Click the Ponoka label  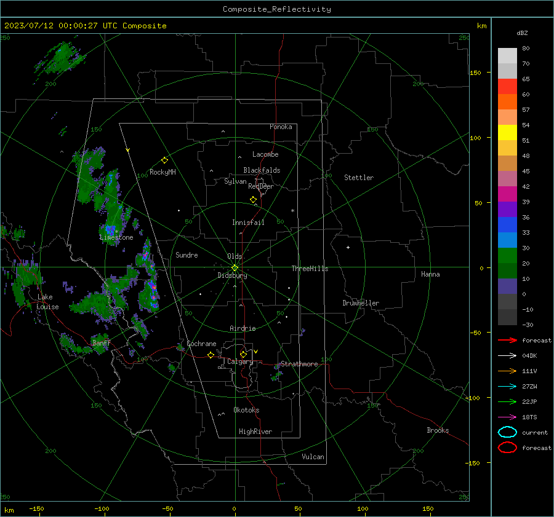pyautogui.click(x=281, y=127)
